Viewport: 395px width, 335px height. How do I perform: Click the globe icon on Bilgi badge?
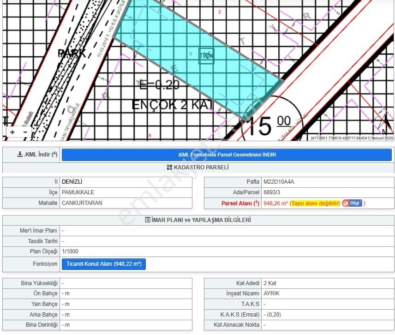[x=345, y=203]
